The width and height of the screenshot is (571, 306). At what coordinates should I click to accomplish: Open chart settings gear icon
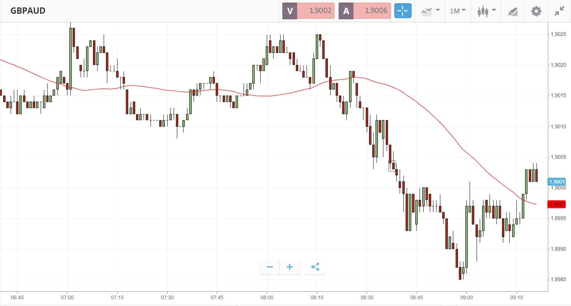(536, 11)
